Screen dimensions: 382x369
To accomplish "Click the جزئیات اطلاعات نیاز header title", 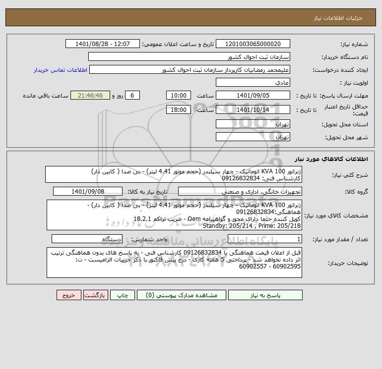I will (338, 18).
